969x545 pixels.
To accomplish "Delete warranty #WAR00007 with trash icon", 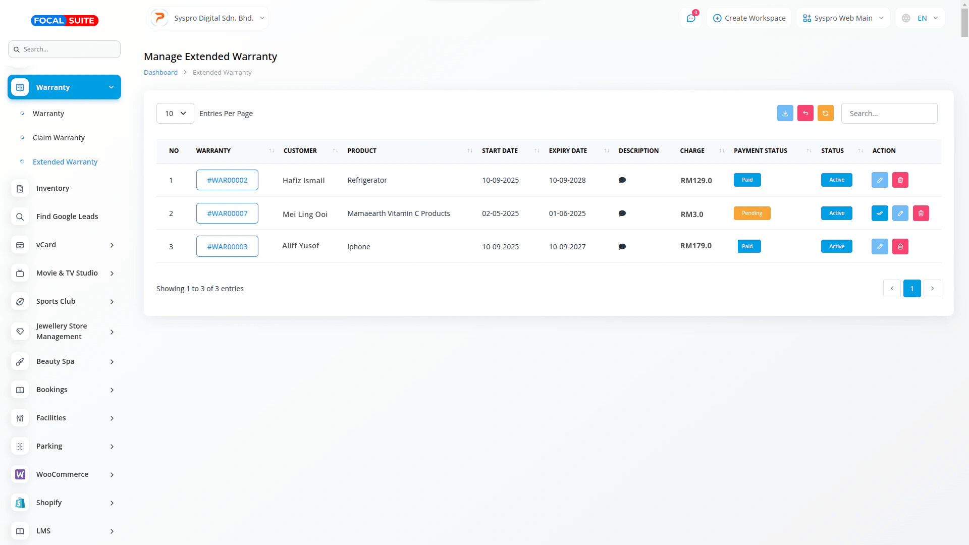I will coord(921,213).
